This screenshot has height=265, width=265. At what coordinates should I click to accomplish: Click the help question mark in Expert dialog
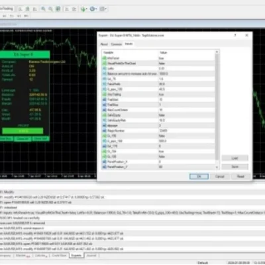[x=235, y=35]
